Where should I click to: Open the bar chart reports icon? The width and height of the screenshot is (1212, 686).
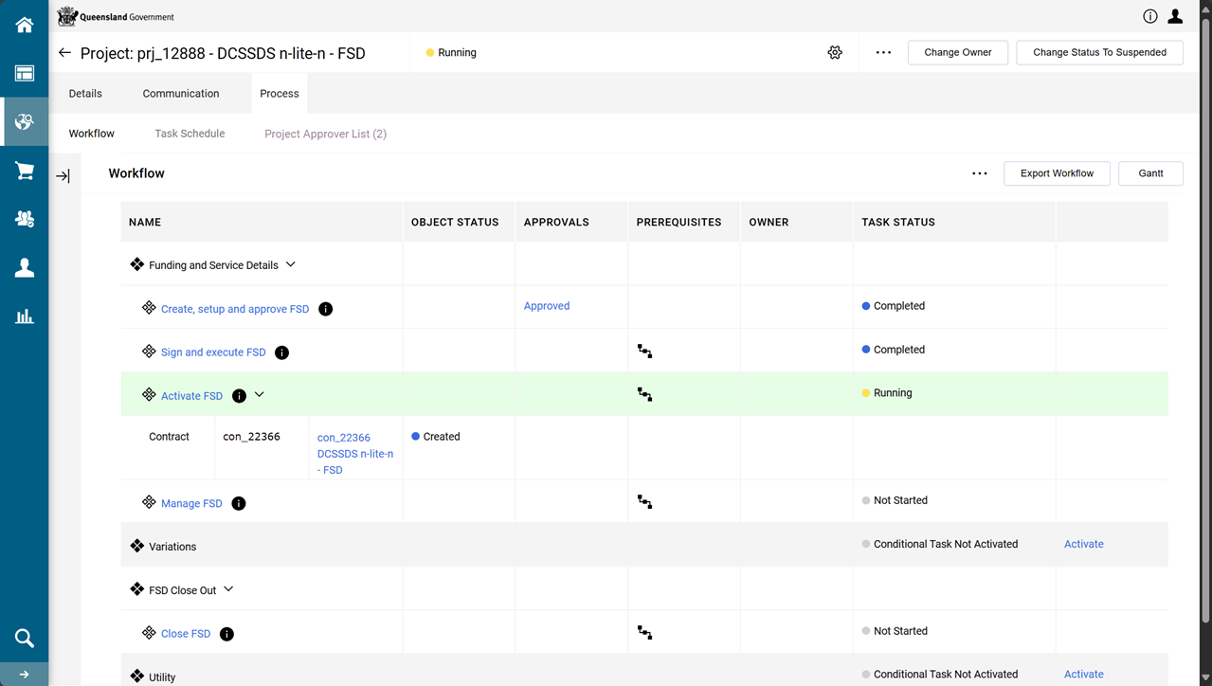click(x=25, y=316)
